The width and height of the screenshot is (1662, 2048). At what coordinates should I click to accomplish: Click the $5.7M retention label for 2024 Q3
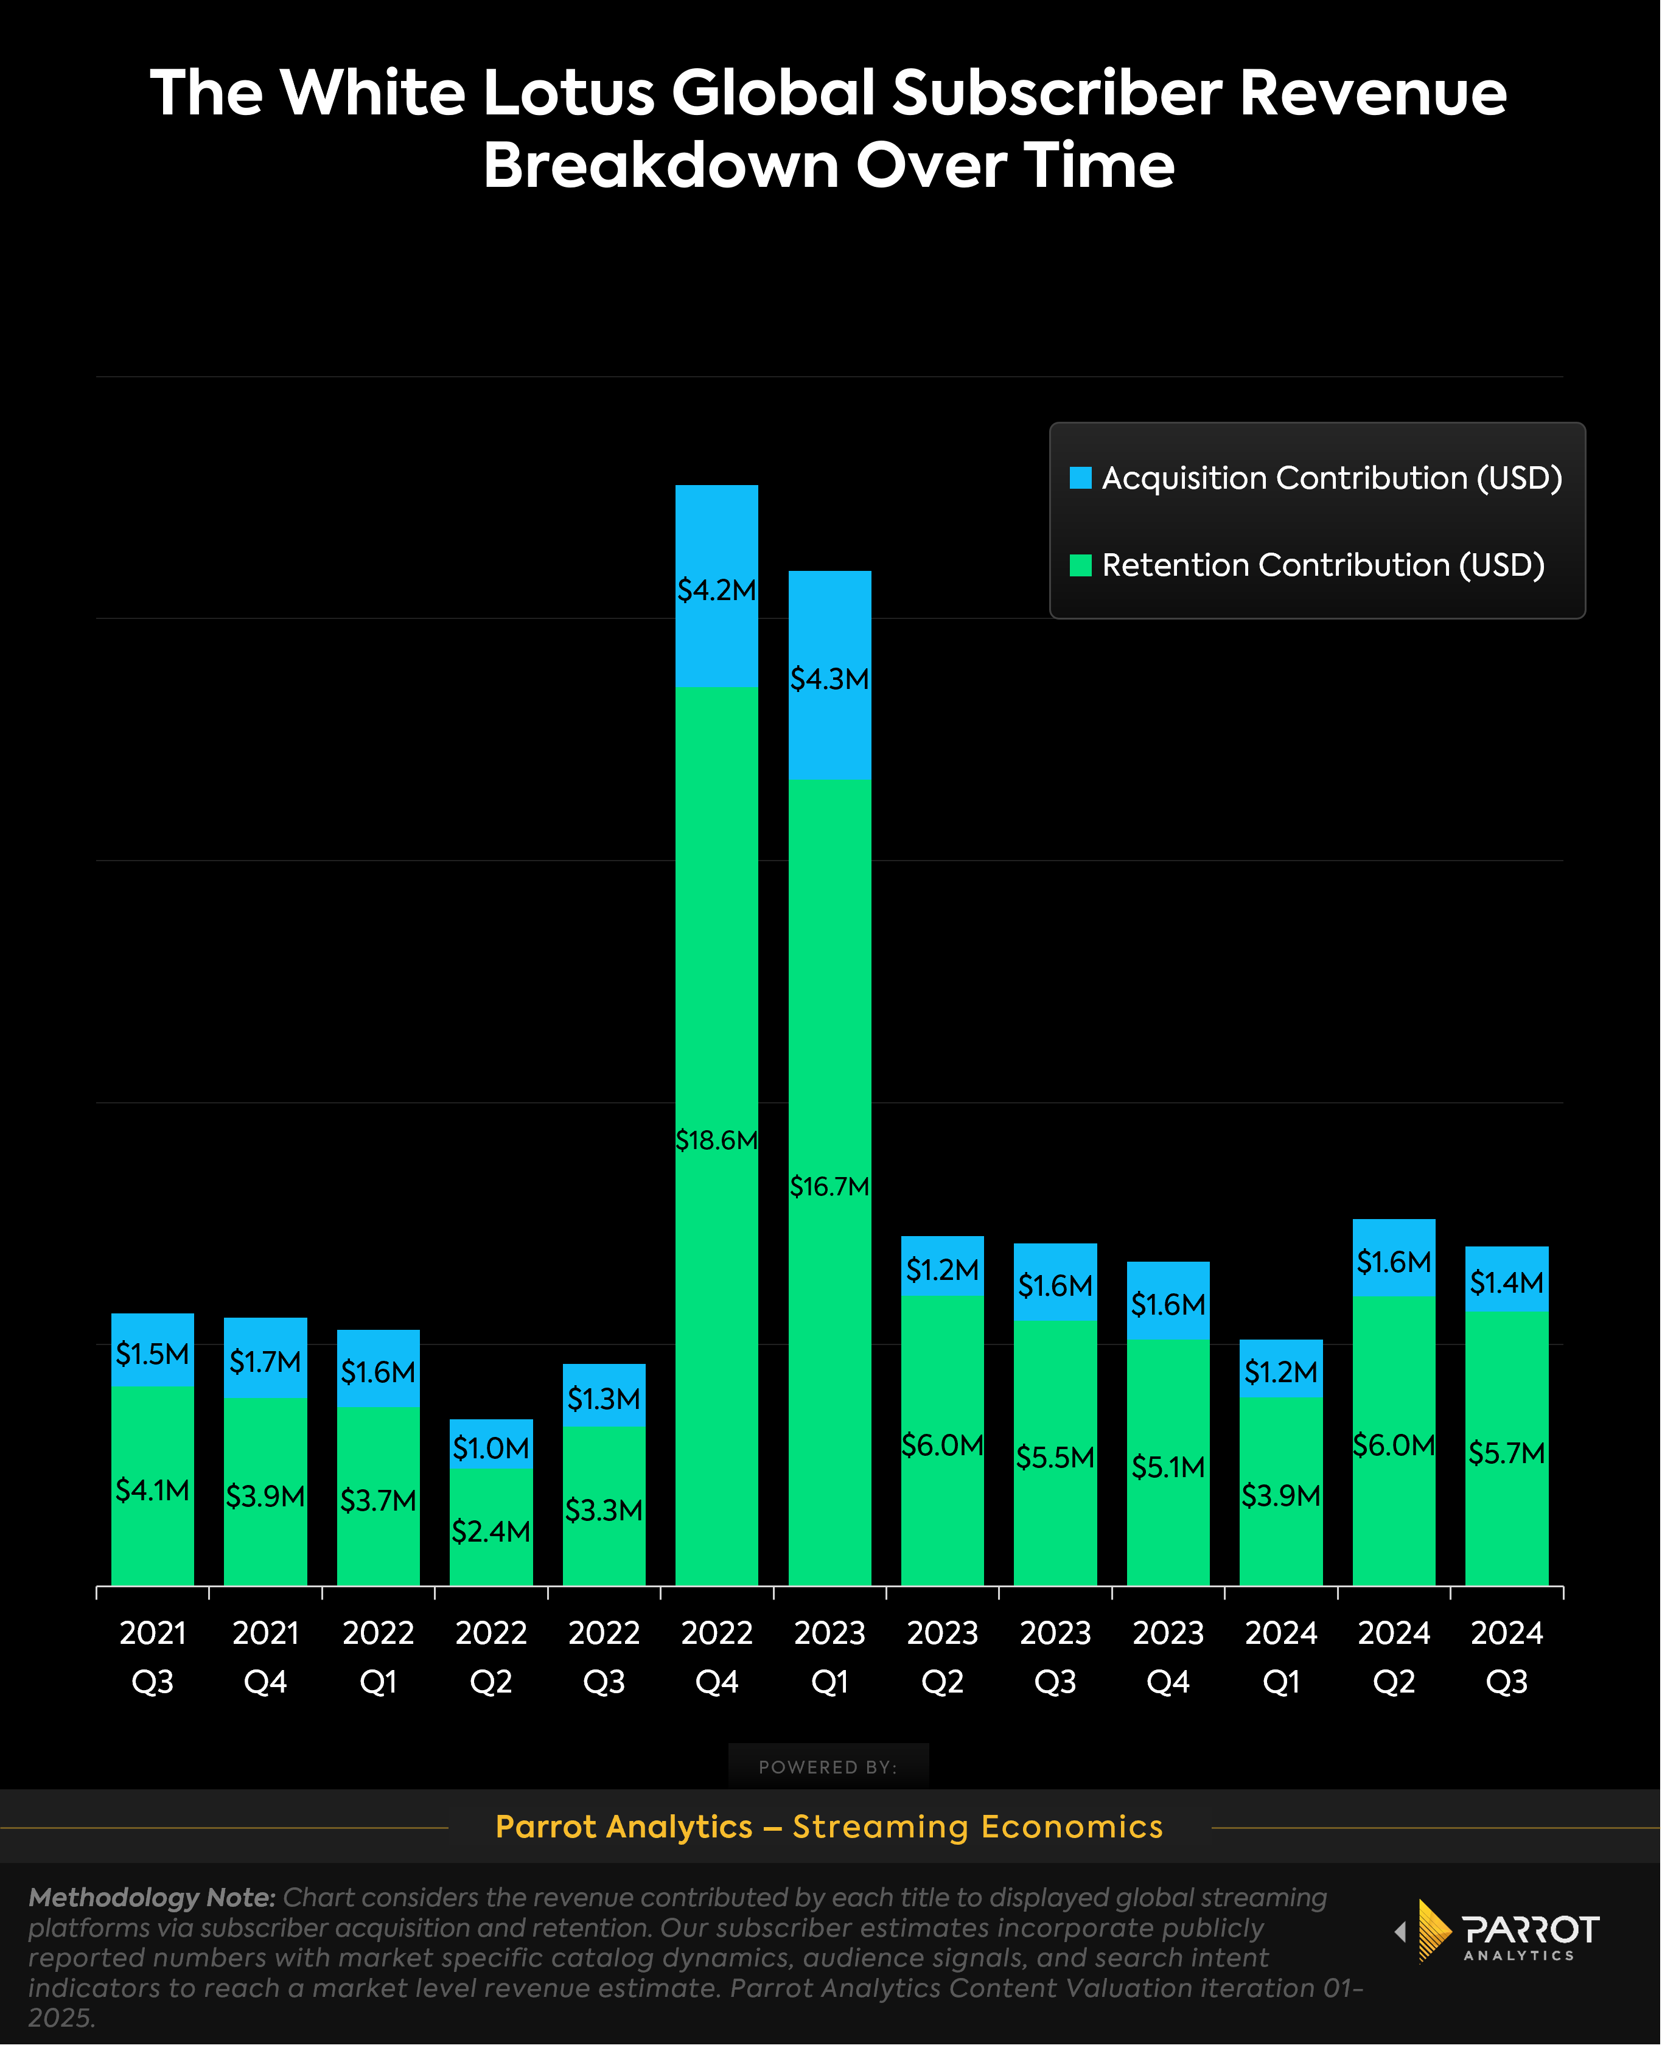(x=1507, y=1453)
